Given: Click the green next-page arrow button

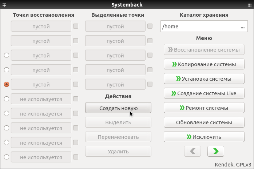Looking at the screenshot, I should point(215,151).
